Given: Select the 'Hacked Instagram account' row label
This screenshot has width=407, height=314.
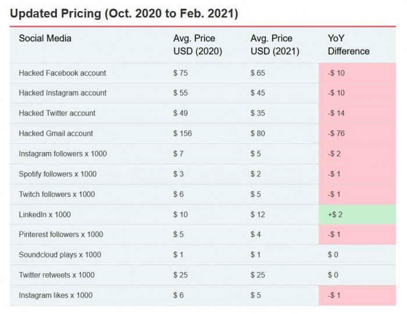Looking at the screenshot, I should [x=63, y=93].
